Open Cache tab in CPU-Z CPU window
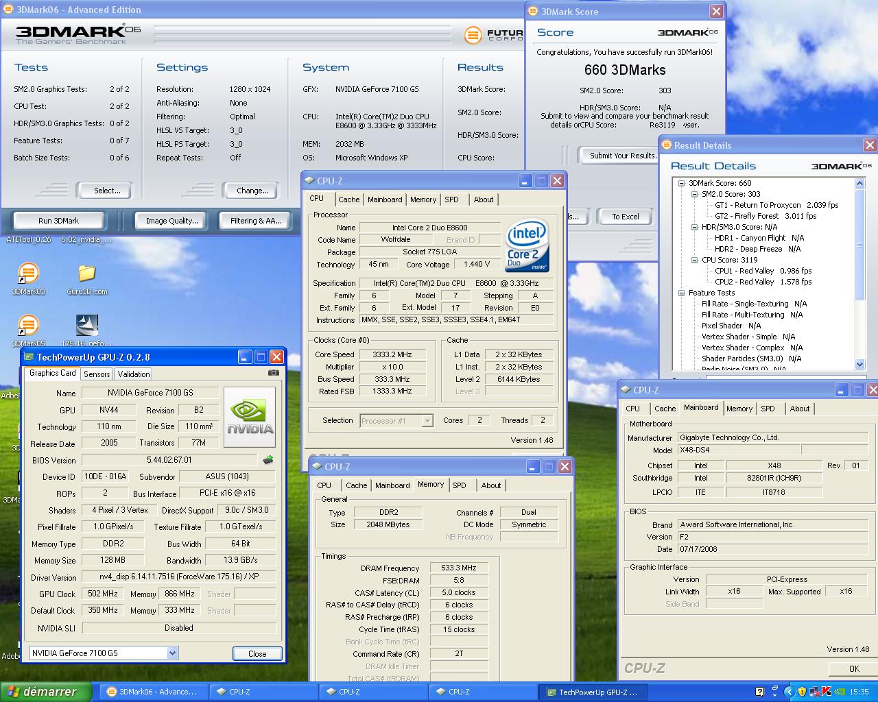Image resolution: width=878 pixels, height=702 pixels. 348,199
